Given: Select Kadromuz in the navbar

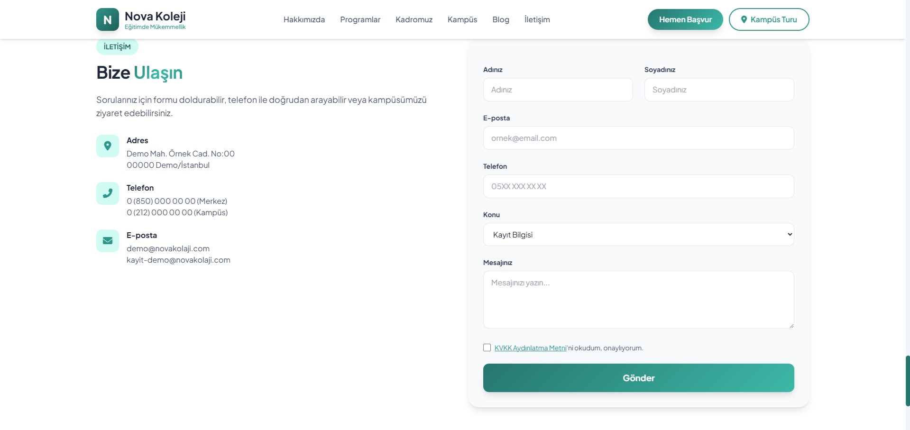Looking at the screenshot, I should point(414,19).
